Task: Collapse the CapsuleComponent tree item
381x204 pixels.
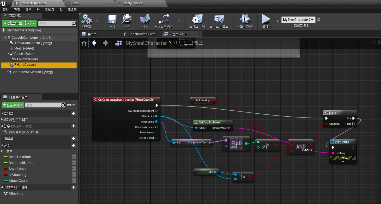Action: (5, 38)
